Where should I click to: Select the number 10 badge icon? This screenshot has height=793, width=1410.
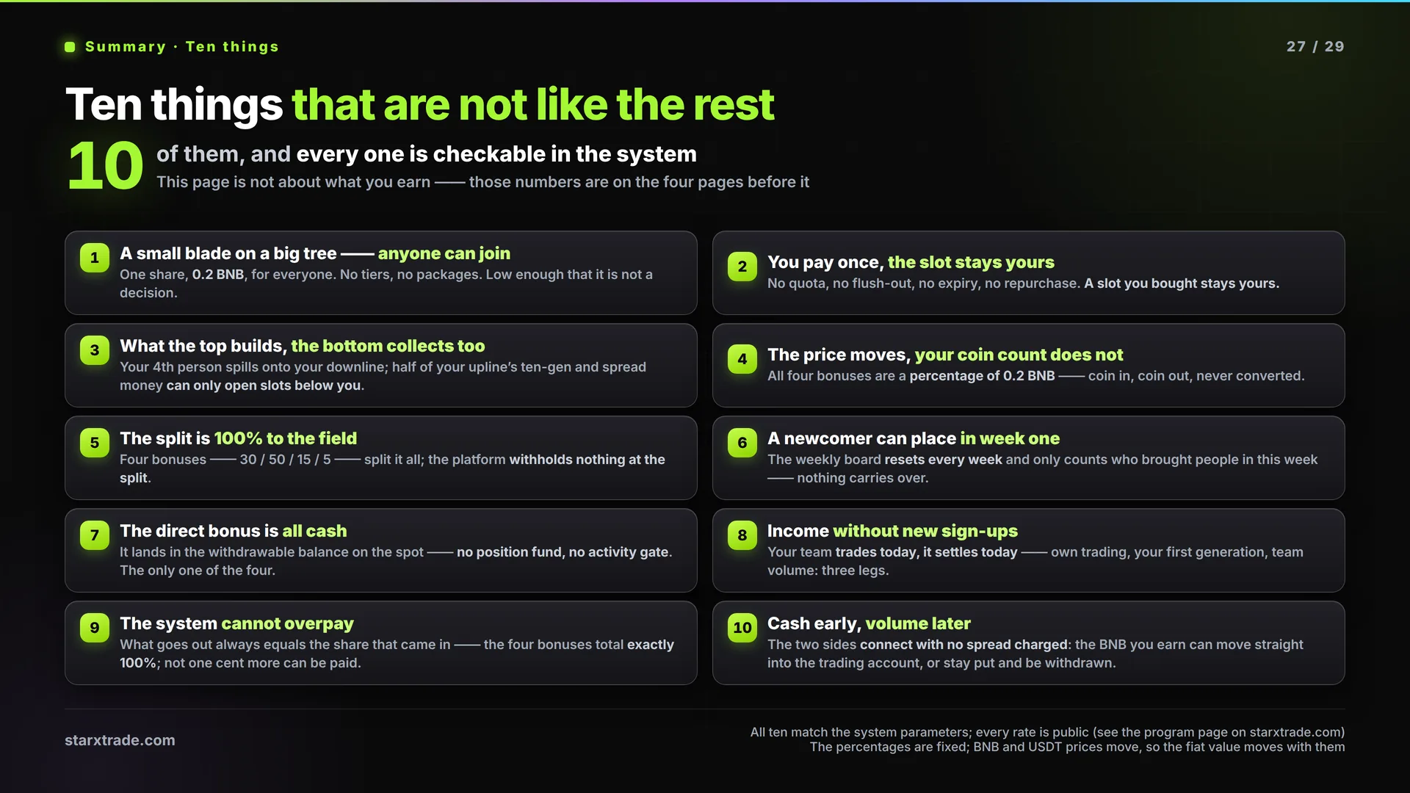[742, 628]
